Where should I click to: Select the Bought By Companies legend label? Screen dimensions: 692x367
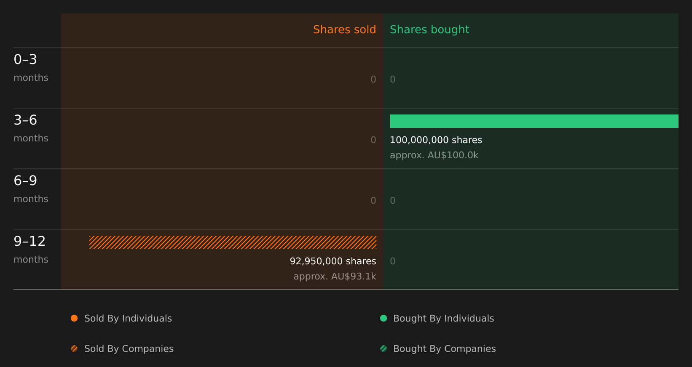445,349
